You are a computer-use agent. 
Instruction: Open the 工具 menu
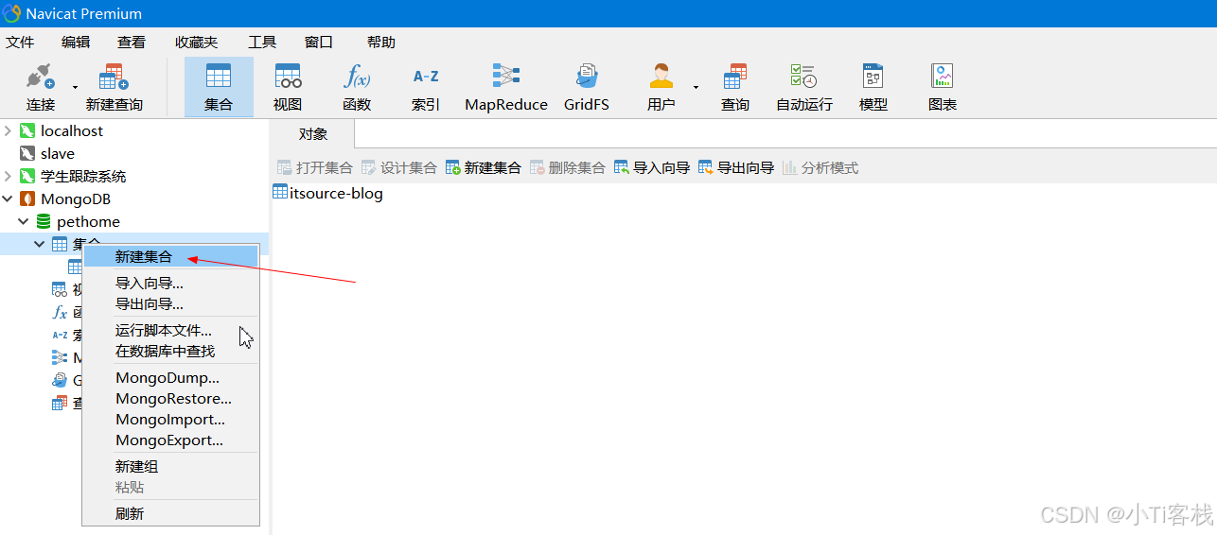(262, 42)
